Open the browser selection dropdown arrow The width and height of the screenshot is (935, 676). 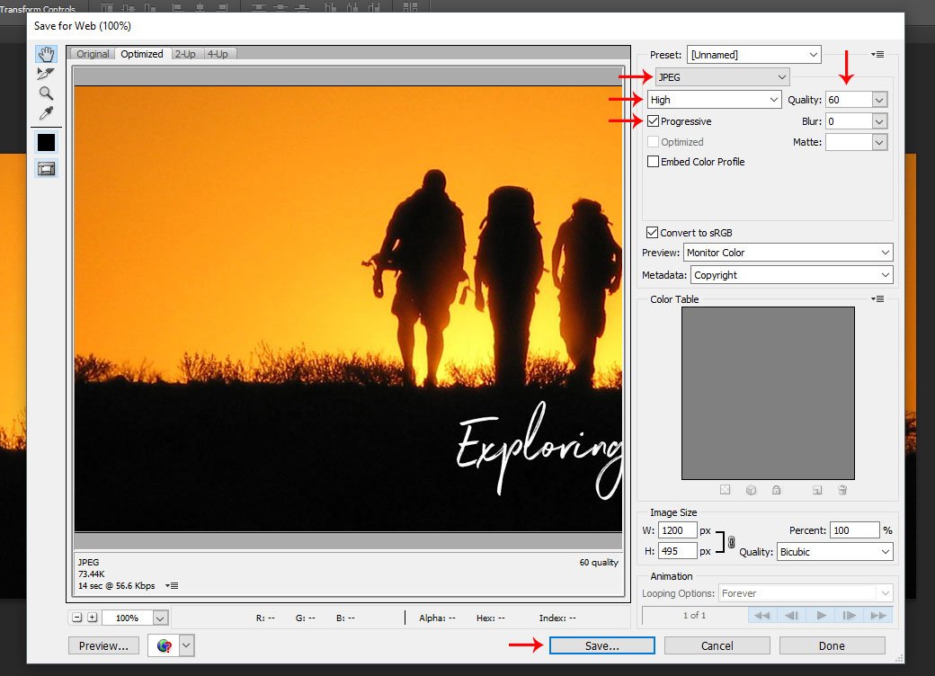[x=187, y=645]
